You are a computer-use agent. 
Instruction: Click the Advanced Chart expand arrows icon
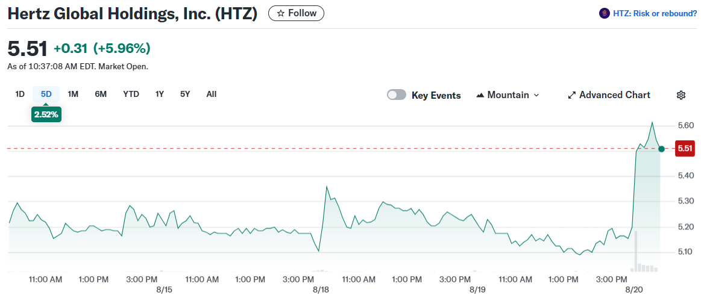tap(571, 95)
